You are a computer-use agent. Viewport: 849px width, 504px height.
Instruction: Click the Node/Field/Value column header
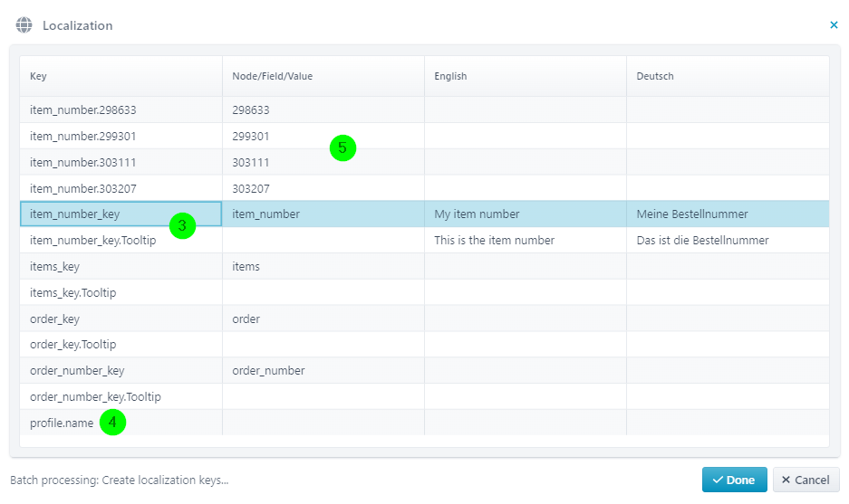click(x=272, y=76)
